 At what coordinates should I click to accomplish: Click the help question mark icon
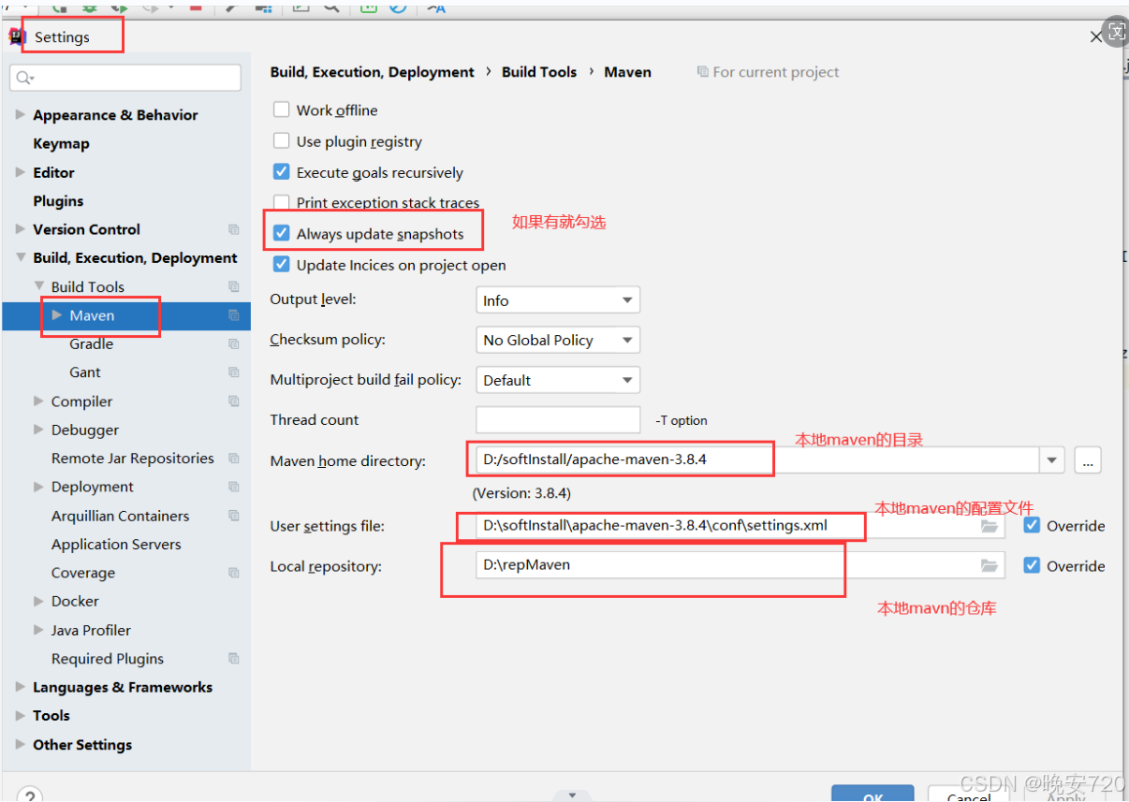29,794
